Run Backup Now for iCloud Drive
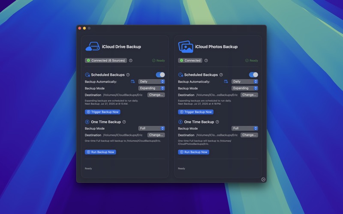This screenshot has width=343, height=214. pyautogui.click(x=100, y=152)
